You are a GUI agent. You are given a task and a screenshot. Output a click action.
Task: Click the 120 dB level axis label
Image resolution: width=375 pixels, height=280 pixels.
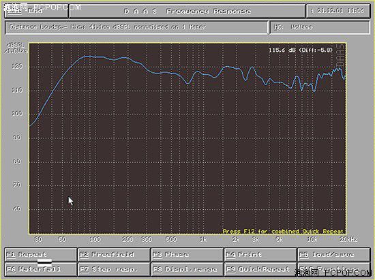click(x=17, y=66)
